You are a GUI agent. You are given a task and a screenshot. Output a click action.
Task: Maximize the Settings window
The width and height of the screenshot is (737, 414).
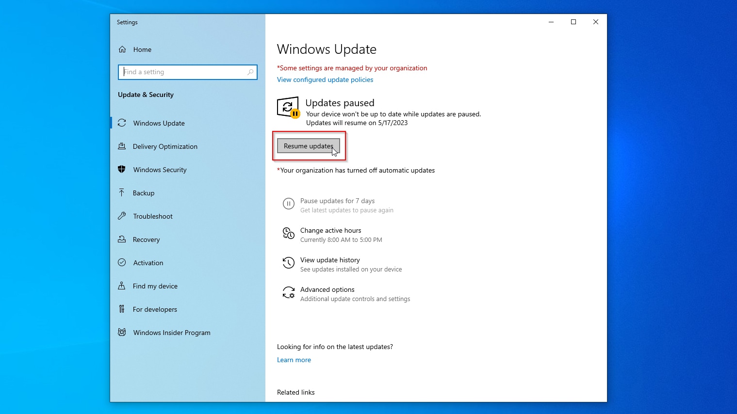tap(573, 22)
